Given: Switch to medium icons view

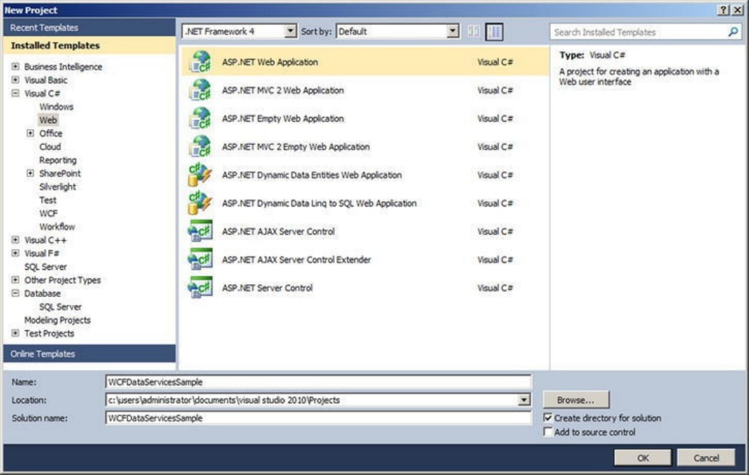Looking at the screenshot, I should 494,32.
